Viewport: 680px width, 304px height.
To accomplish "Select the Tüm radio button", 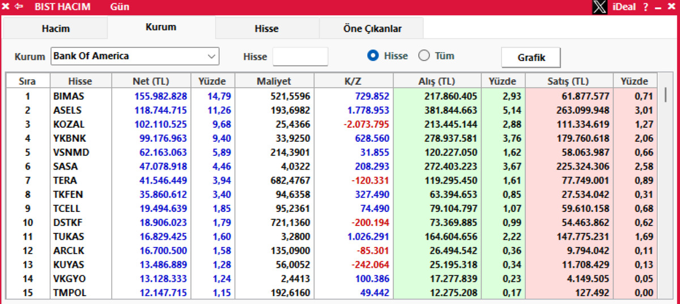I will [x=424, y=56].
